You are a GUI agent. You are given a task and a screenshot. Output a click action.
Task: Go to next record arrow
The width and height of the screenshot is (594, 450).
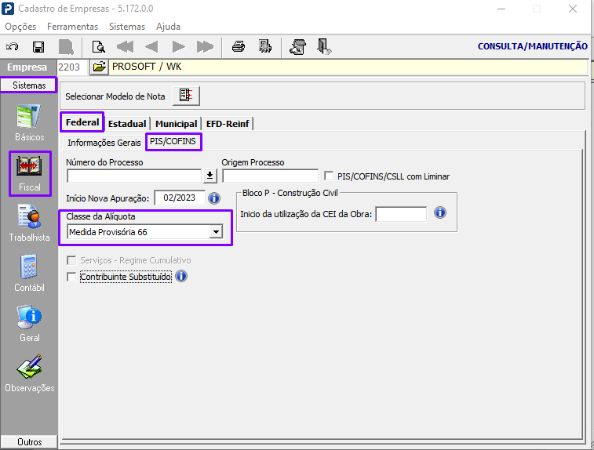(x=178, y=47)
